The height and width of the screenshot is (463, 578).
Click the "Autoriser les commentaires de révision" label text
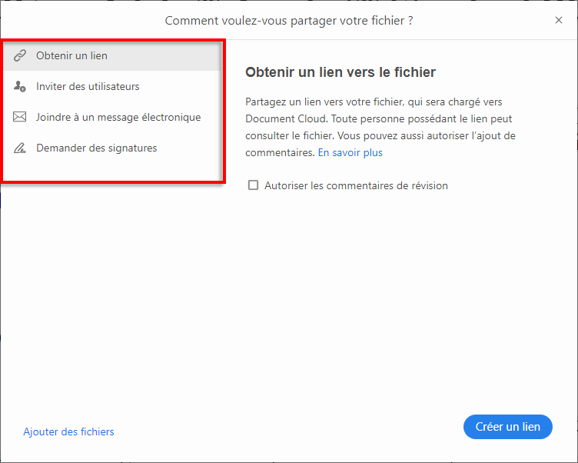[x=356, y=185]
